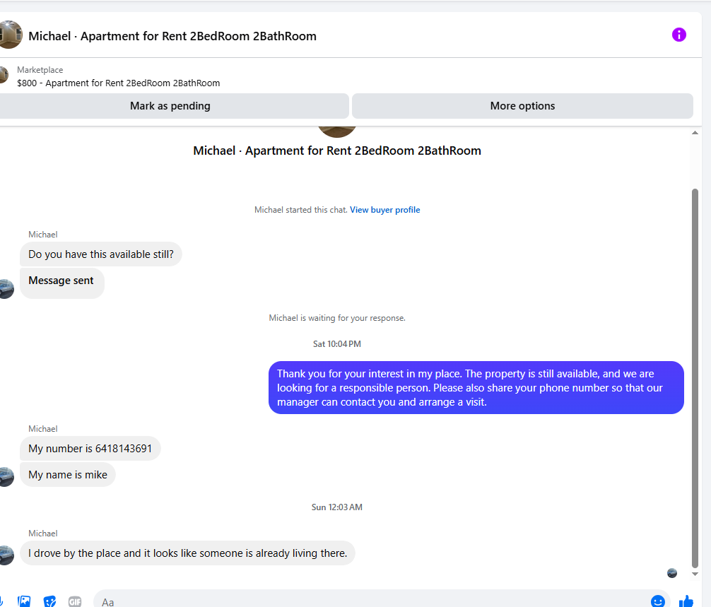Click the $800 Apartment for Rent listing title
This screenshot has height=607, width=711.
(x=118, y=83)
